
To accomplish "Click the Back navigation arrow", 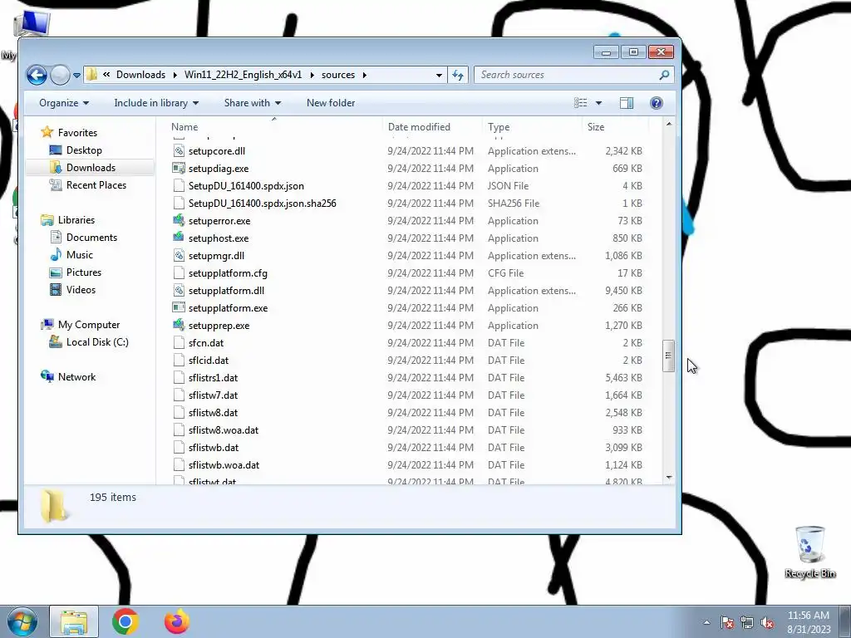I will 37,75.
